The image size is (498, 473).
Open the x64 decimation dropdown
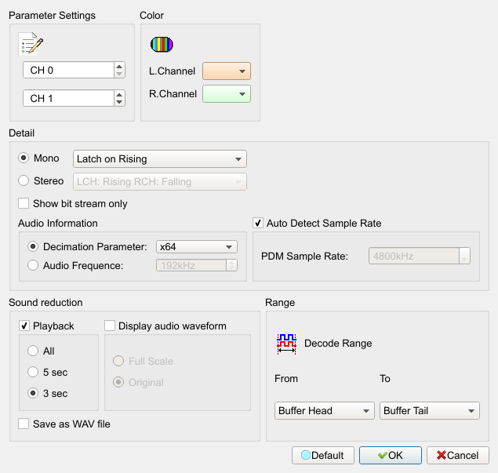197,247
